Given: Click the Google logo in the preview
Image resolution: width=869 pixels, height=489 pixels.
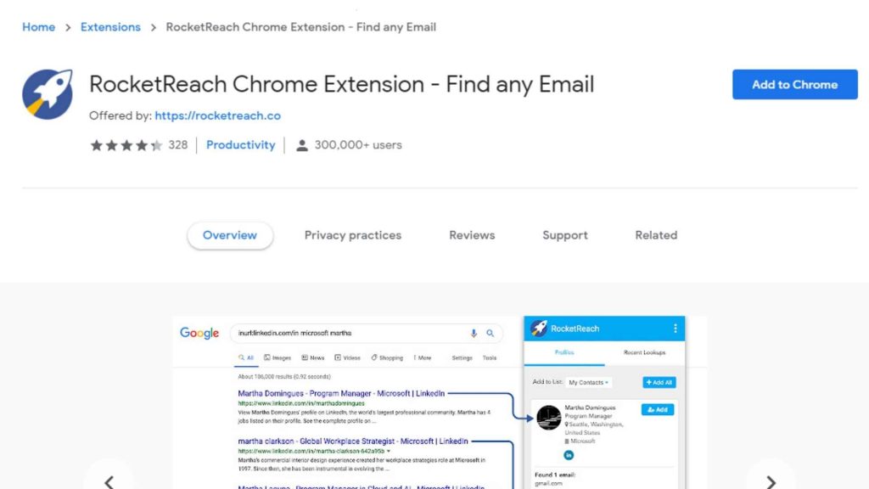Looking at the screenshot, I should tap(199, 334).
